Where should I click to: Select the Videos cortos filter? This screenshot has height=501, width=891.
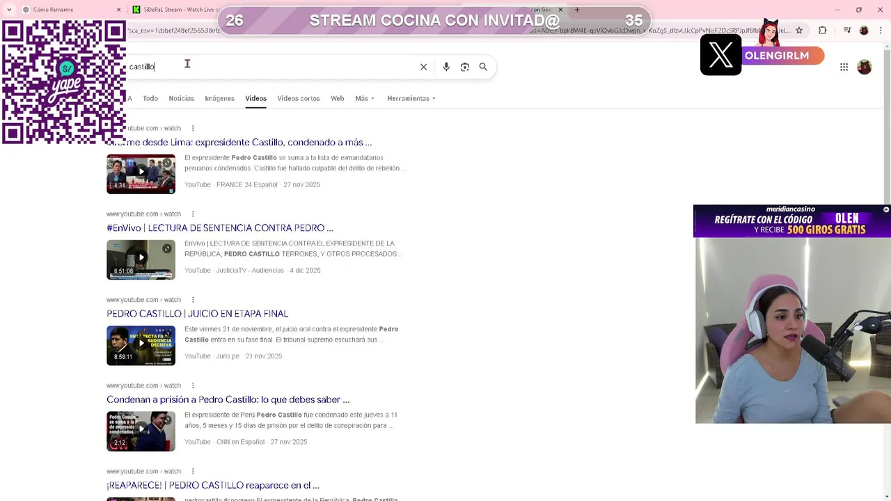pos(299,98)
